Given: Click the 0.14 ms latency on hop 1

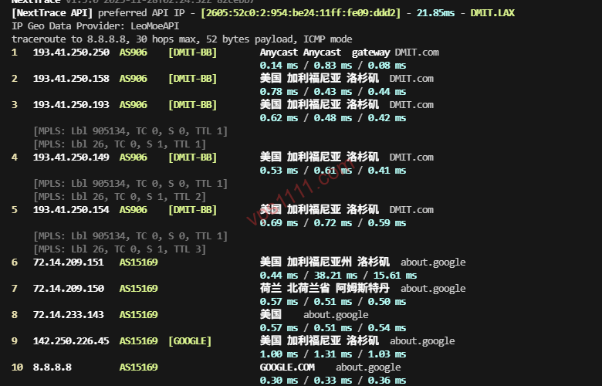Looking at the screenshot, I should pyautogui.click(x=279, y=66).
